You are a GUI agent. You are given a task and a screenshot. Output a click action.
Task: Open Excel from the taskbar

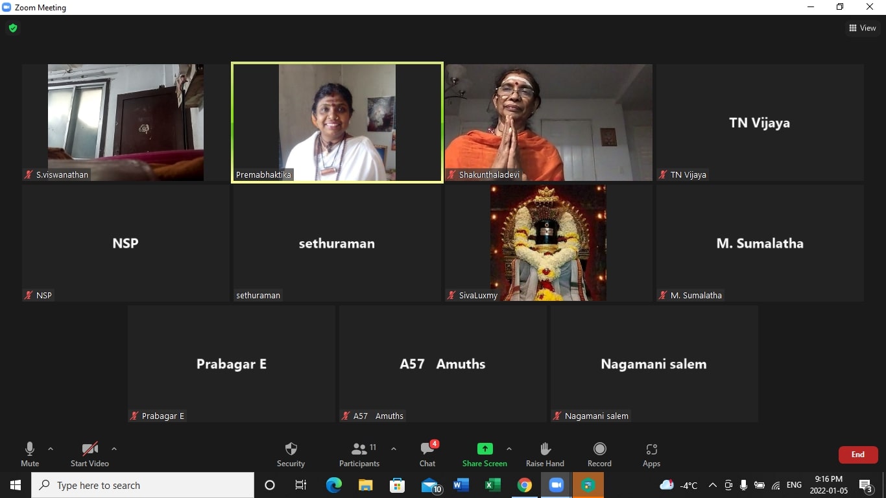tap(492, 485)
